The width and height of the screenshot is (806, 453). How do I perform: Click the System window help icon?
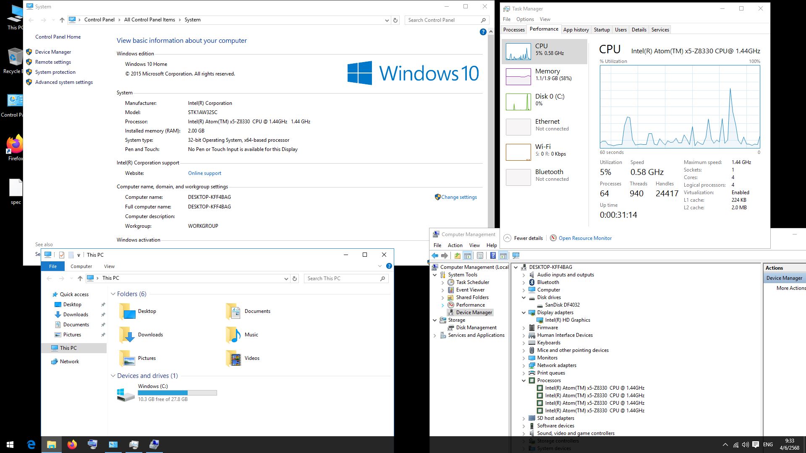(x=483, y=32)
